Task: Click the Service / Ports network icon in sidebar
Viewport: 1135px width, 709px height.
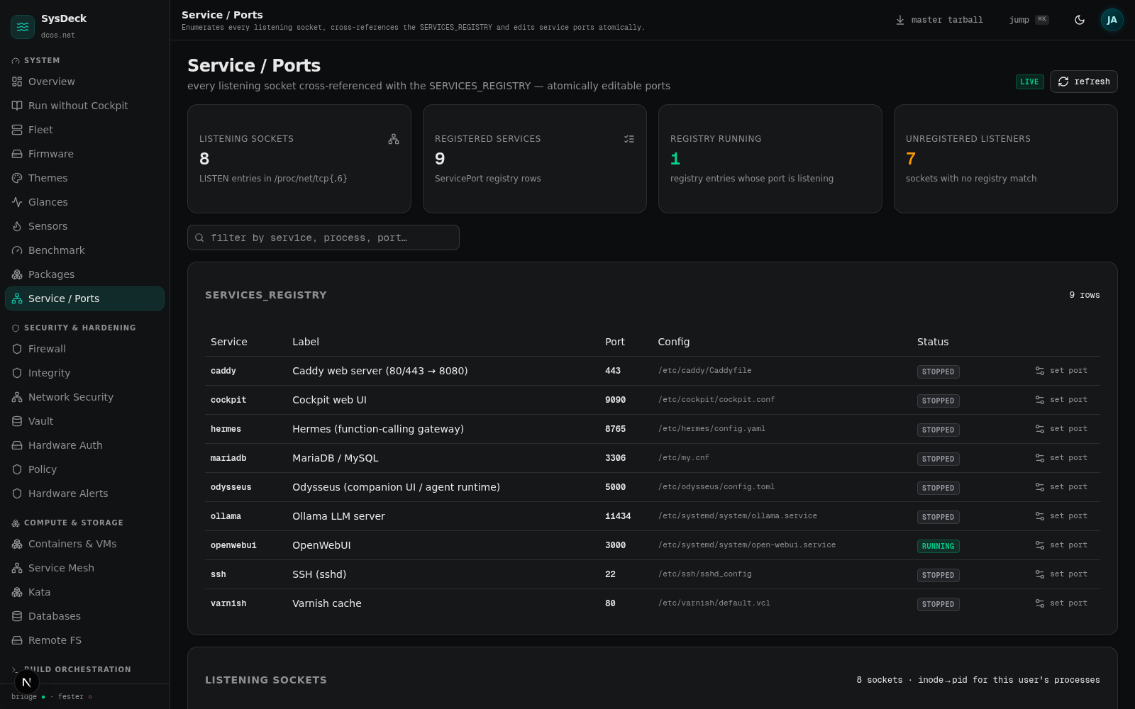Action: tap(17, 298)
